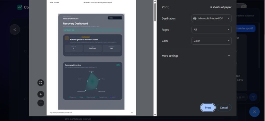Viewport: 265px width, 121px height.
Task: Click the preview scrollbar down arrow
Action: click(155, 114)
